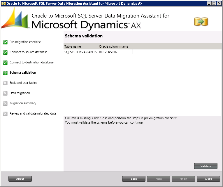223x187 pixels.
Task: Sort by the Table name column header
Action: coord(73,46)
